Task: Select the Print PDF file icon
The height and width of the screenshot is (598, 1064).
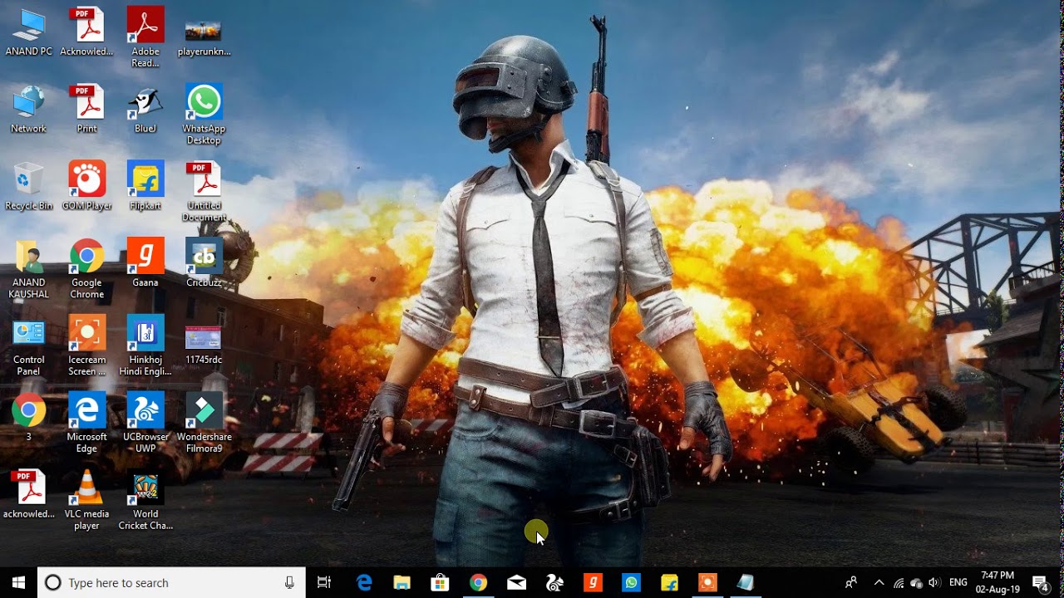Action: coord(86,110)
